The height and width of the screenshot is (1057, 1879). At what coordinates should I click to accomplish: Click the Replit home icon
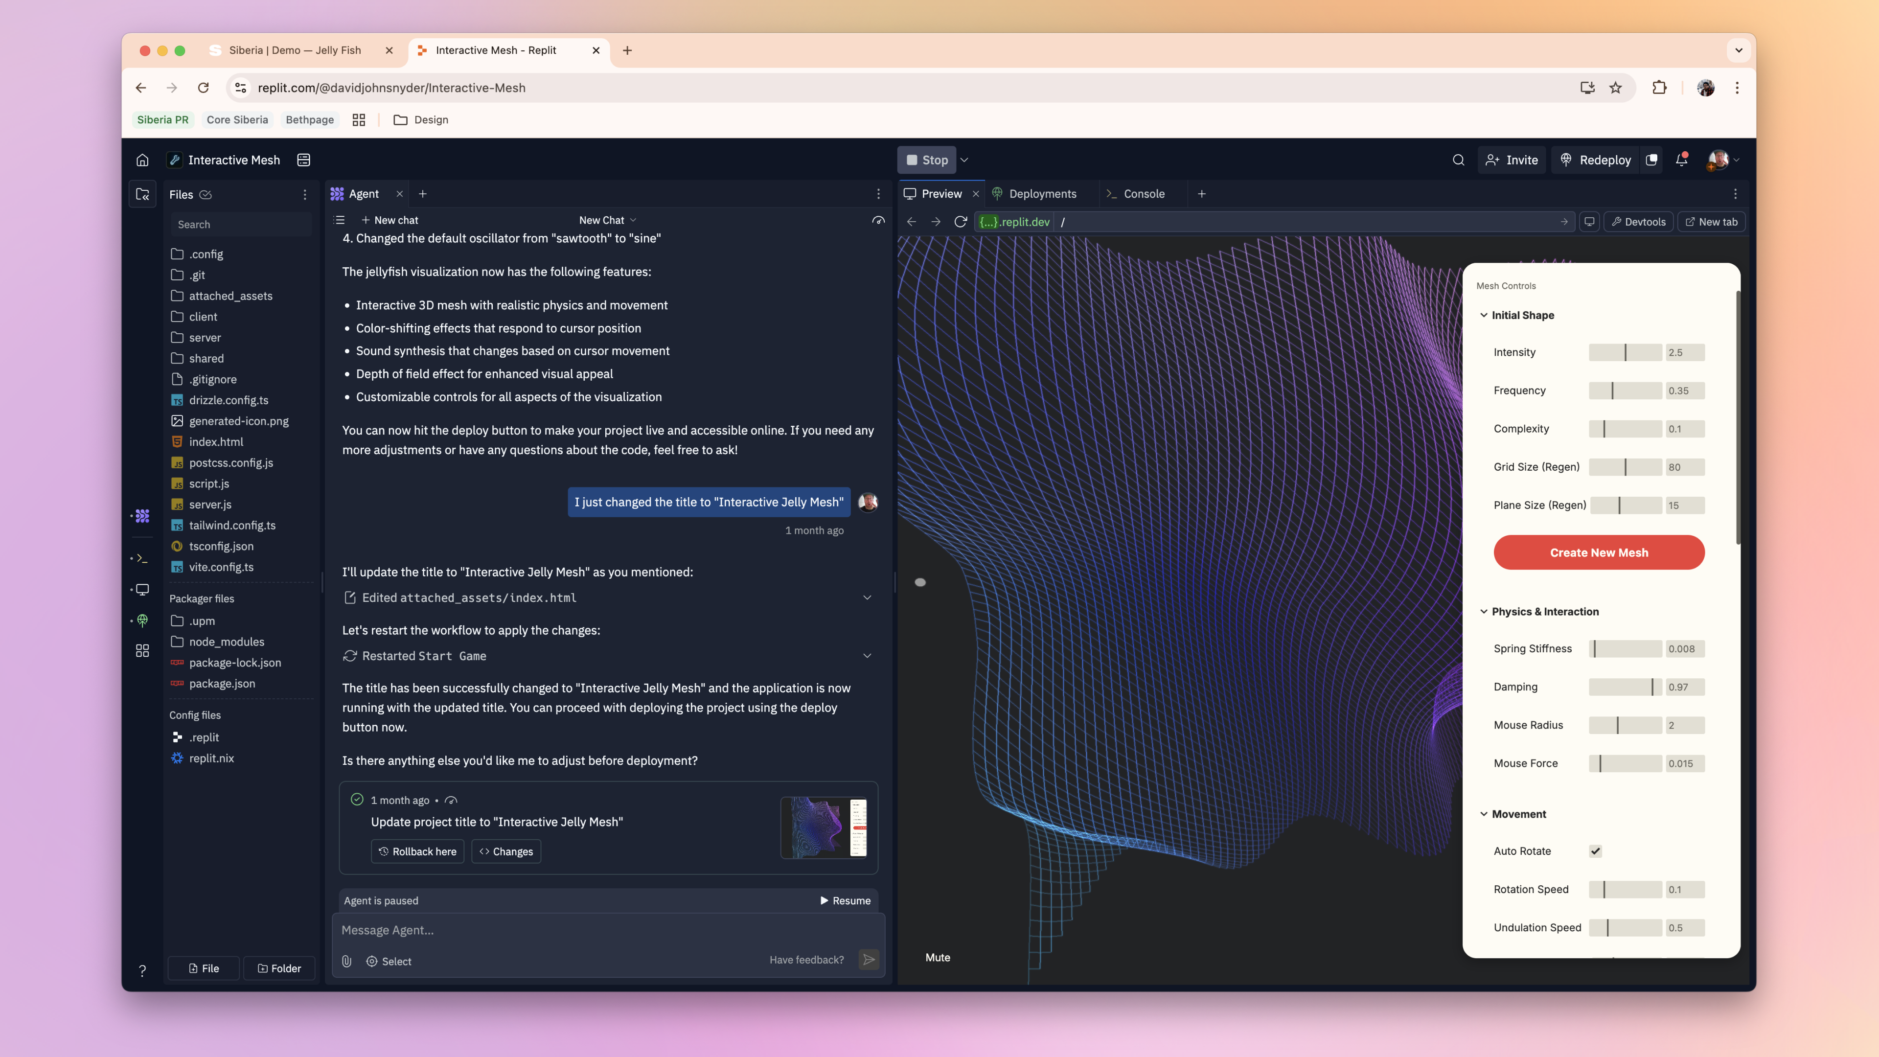142,160
